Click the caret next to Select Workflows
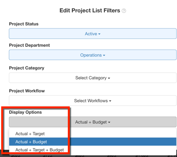The width and height of the screenshot is (177, 157). click(110, 101)
